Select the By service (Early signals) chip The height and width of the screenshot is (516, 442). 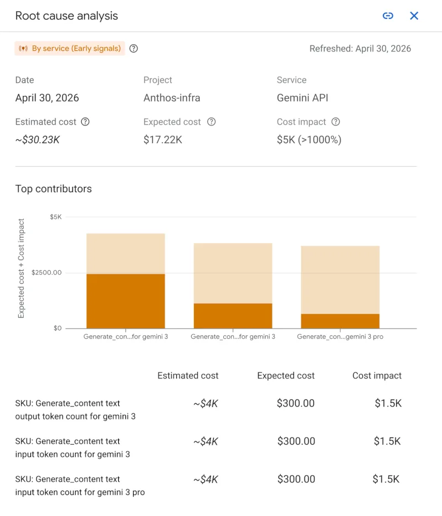[x=70, y=49]
